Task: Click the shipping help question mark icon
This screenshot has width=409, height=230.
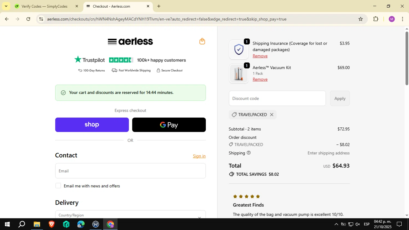Action: [248, 153]
